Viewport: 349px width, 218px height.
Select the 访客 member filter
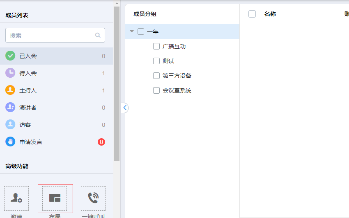57,125
